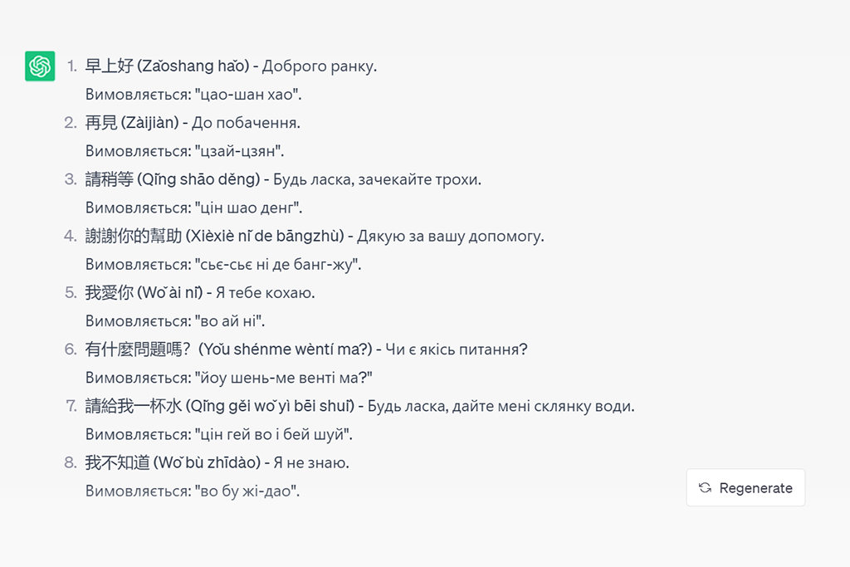Click the translation "Доброго ранку"
Screen dimensions: 850x567
[319, 66]
